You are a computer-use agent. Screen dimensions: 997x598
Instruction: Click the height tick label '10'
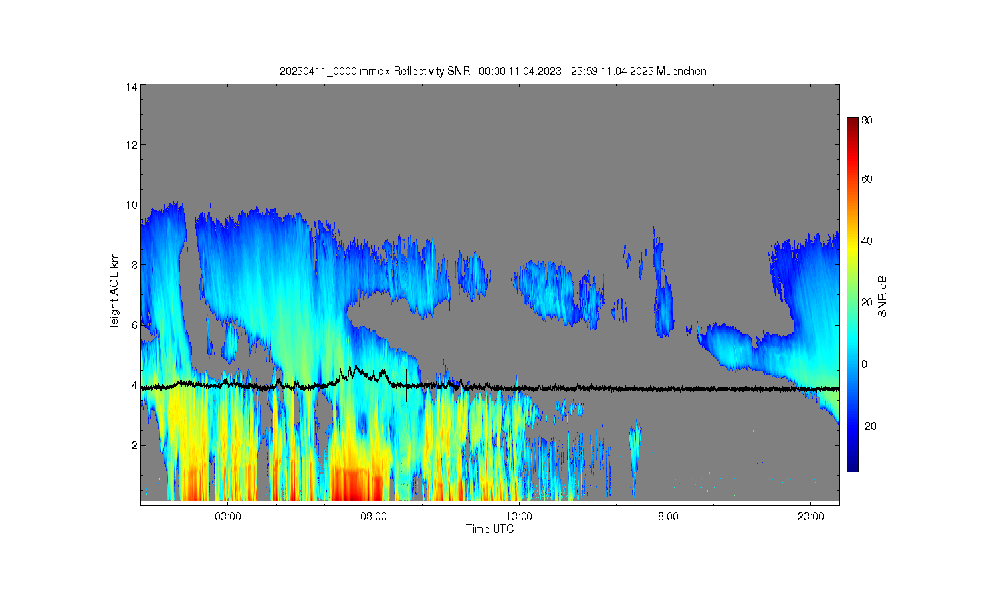click(x=132, y=205)
